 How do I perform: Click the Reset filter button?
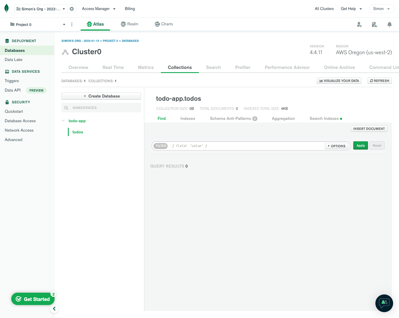pos(377,146)
